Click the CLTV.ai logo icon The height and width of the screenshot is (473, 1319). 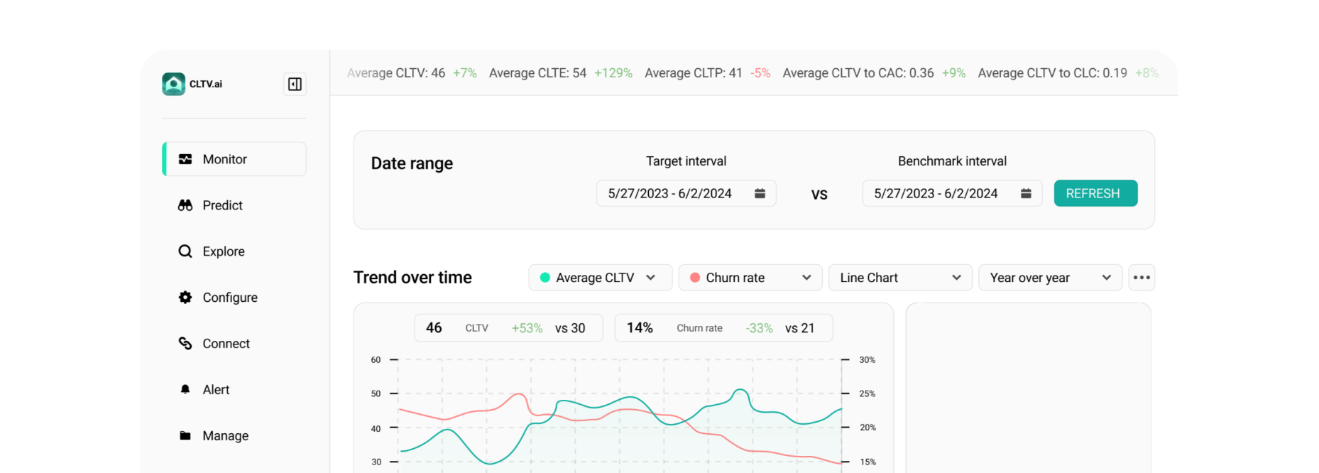pyautogui.click(x=173, y=84)
